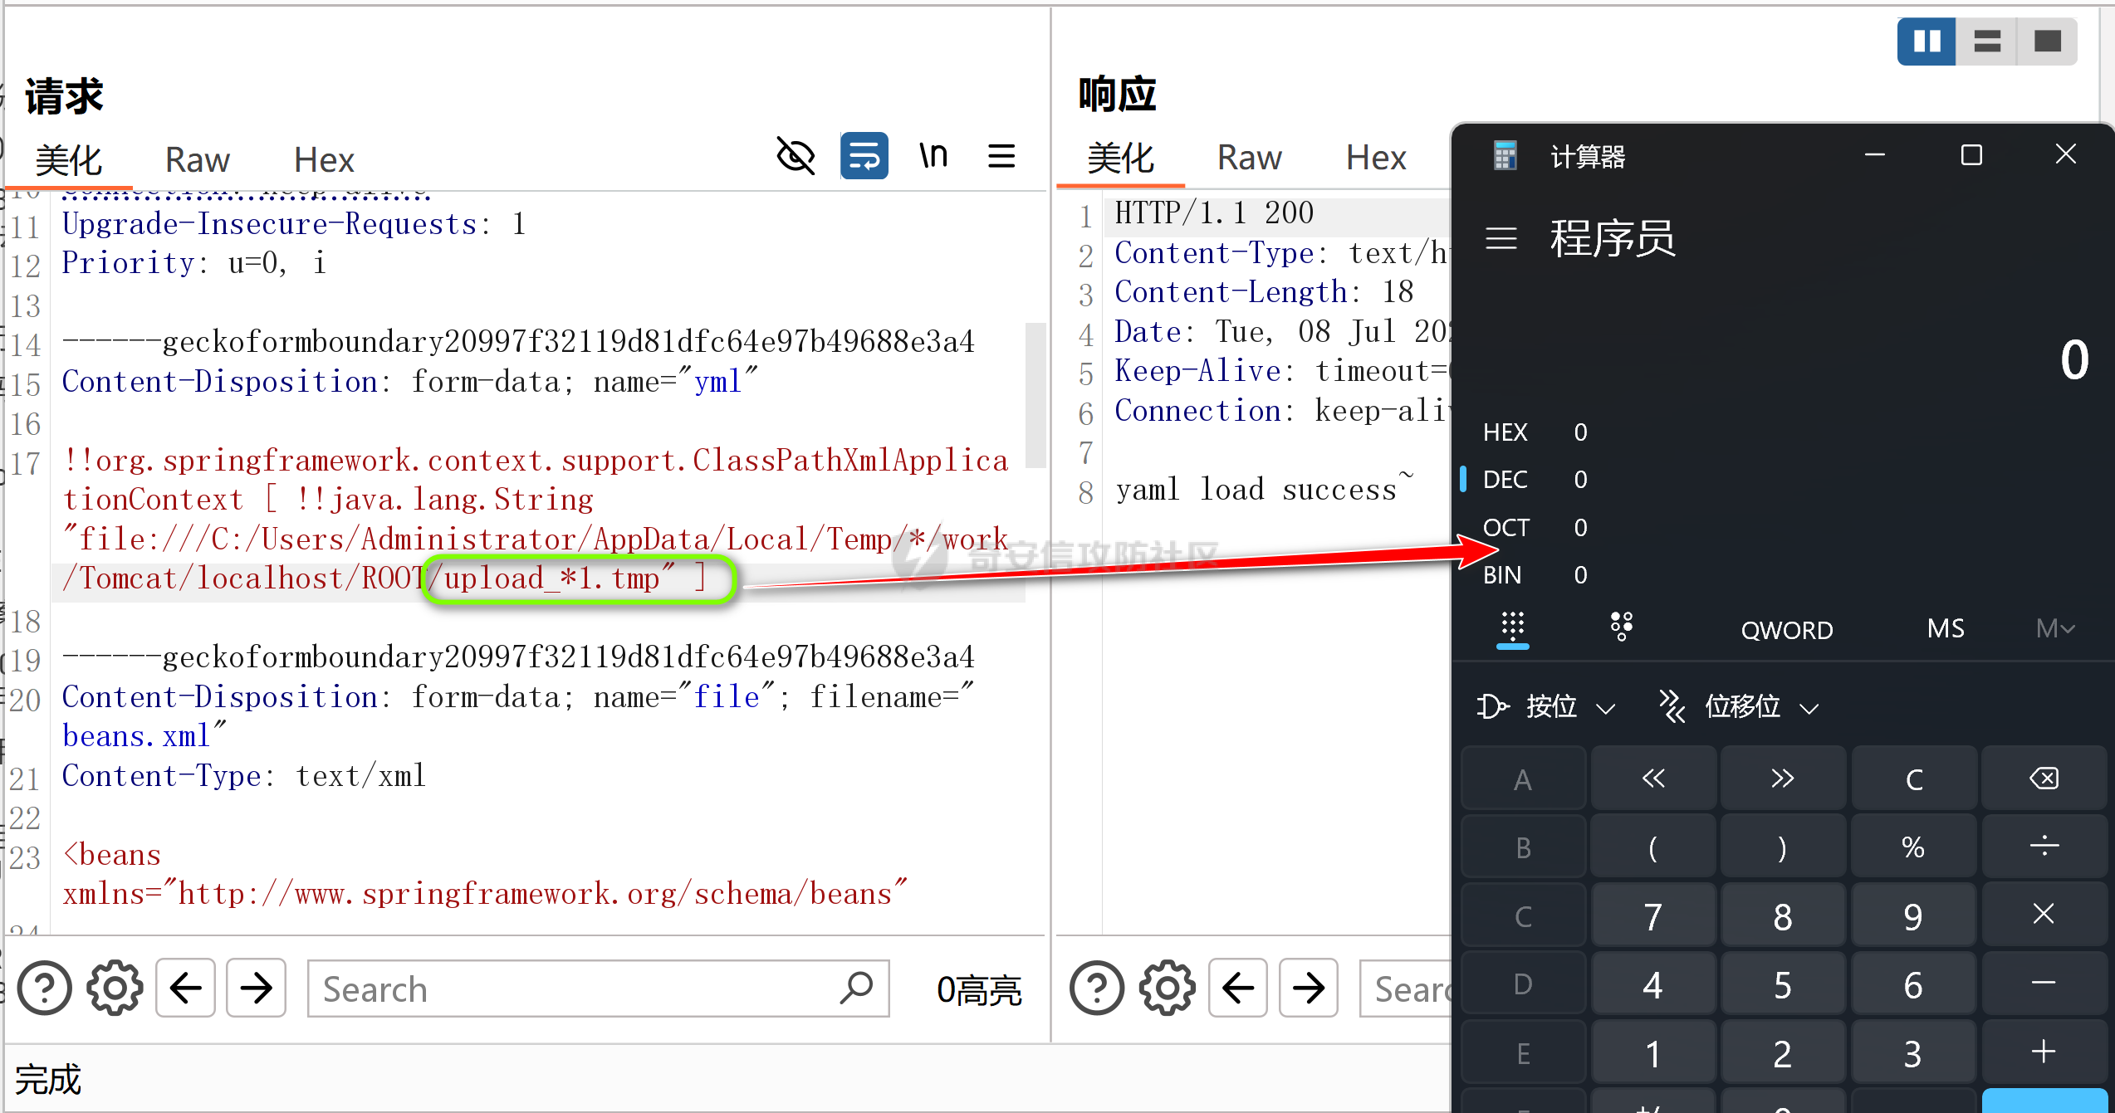2115x1113 pixels.
Task: Switch to bit toggling keypad icon
Action: tap(1622, 627)
